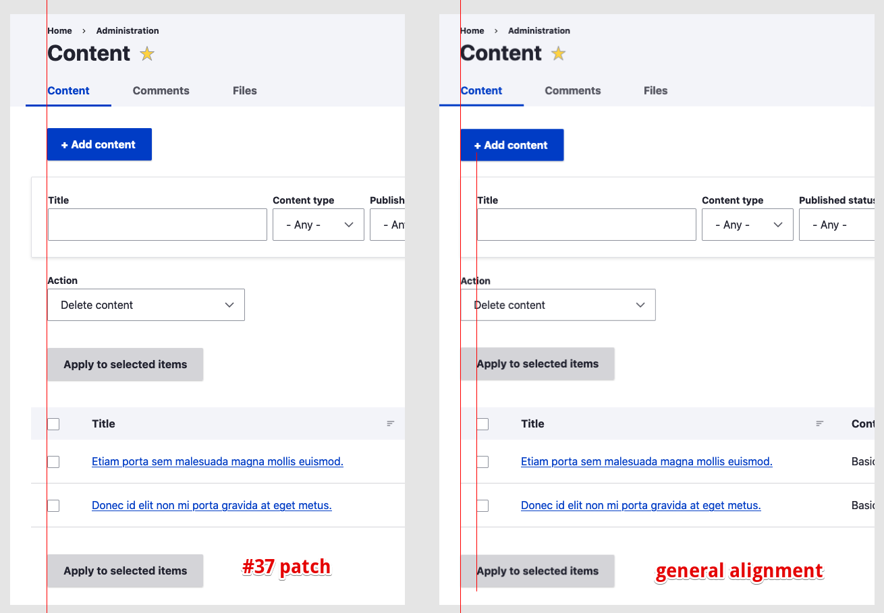Click the Administration breadcrumb in the #37 patch panel
884x613 pixels.
[128, 31]
